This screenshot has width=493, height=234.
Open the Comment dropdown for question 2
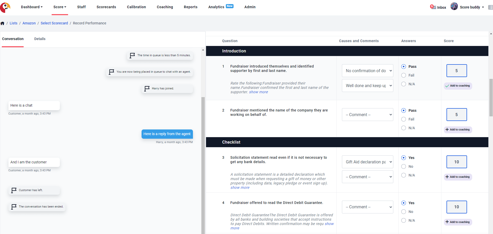click(x=367, y=115)
